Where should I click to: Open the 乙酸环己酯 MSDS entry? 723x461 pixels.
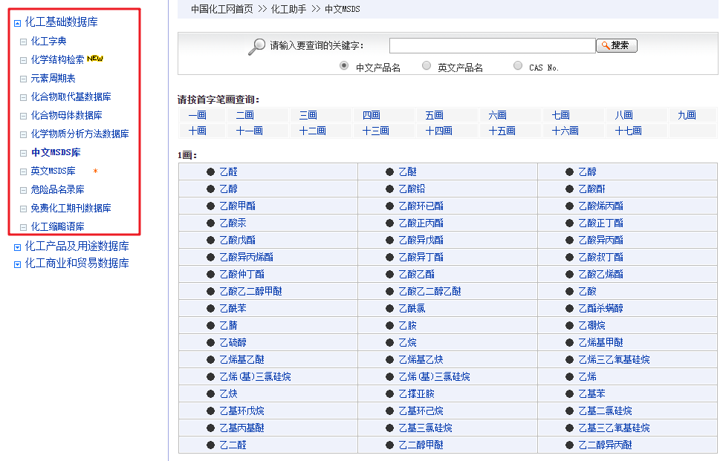(x=421, y=206)
